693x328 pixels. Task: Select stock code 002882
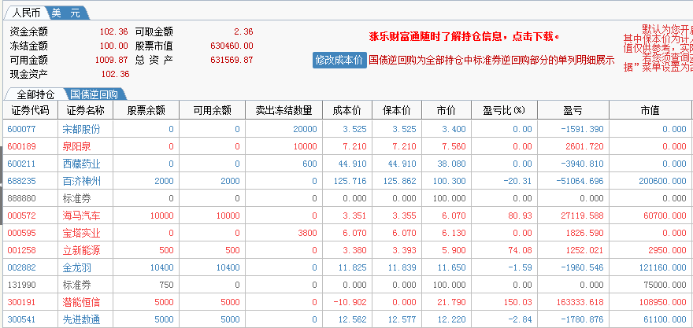(x=22, y=267)
